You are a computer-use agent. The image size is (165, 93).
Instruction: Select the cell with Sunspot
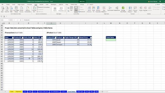(60, 44)
